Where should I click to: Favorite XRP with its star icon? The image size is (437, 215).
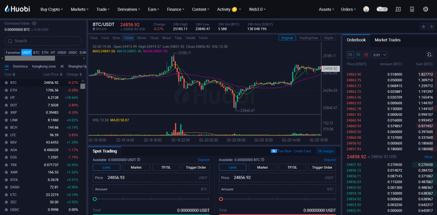[x=6, y=113]
